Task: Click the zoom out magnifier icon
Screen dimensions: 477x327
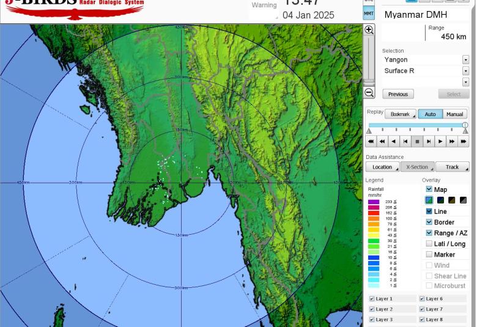Action: (369, 93)
